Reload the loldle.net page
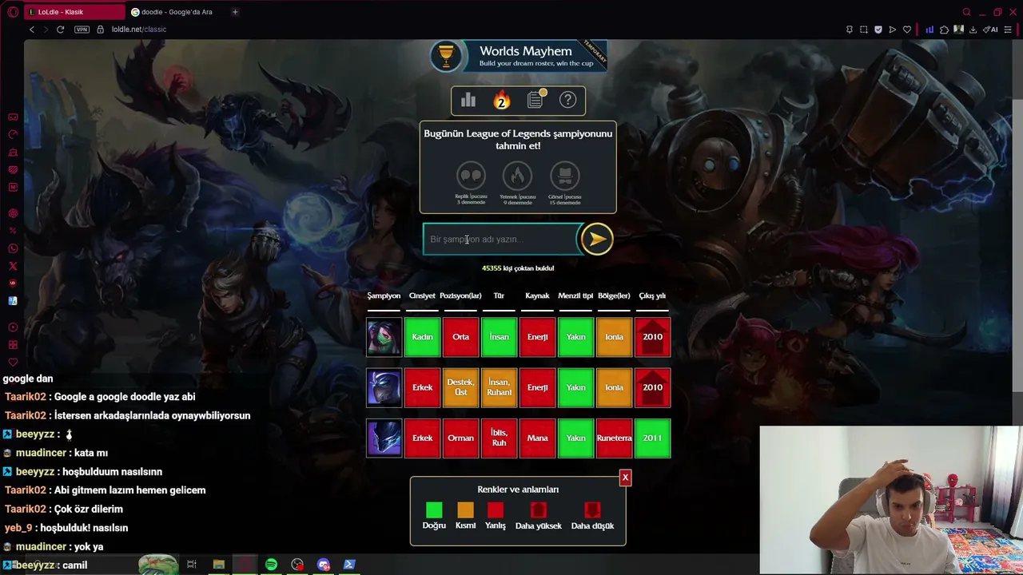 60,30
